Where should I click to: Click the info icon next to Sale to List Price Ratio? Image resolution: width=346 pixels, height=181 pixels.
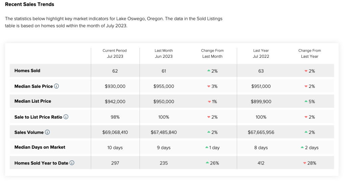pos(66,117)
